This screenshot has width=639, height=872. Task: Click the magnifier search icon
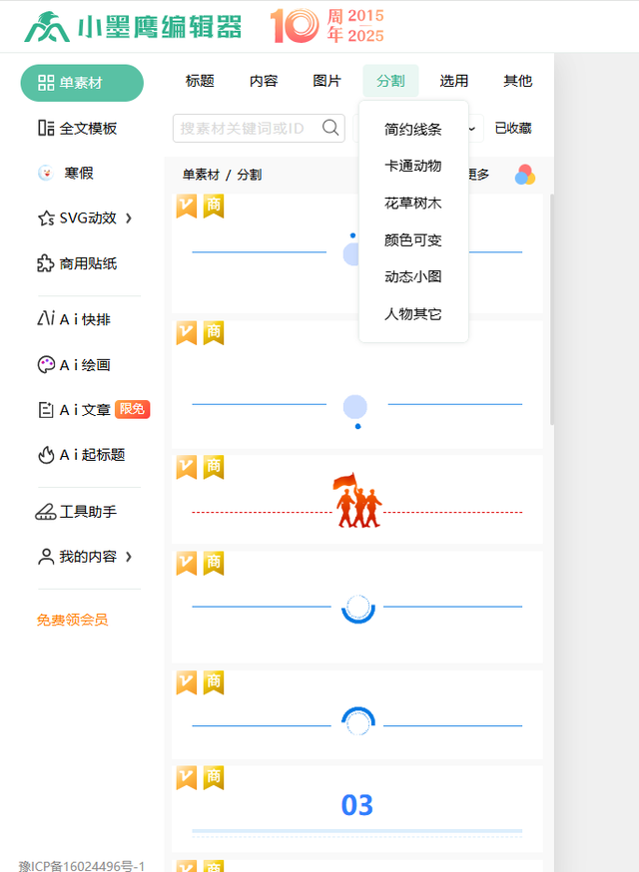[x=330, y=128]
